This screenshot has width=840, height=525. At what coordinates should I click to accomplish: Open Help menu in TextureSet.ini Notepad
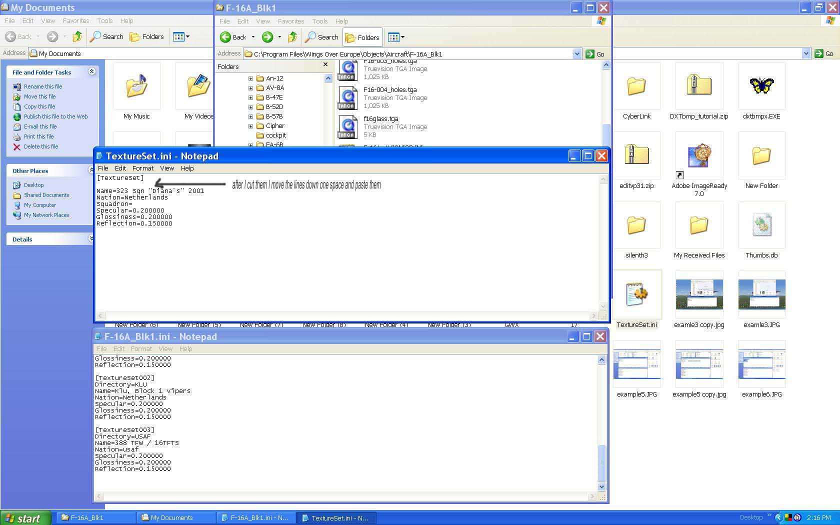coord(187,168)
